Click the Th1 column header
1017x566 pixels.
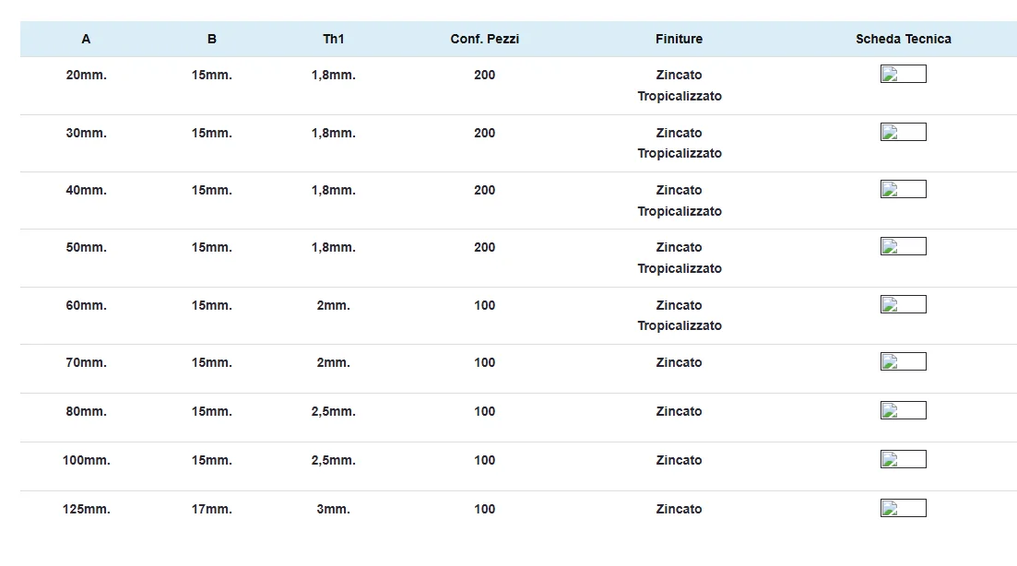point(333,39)
